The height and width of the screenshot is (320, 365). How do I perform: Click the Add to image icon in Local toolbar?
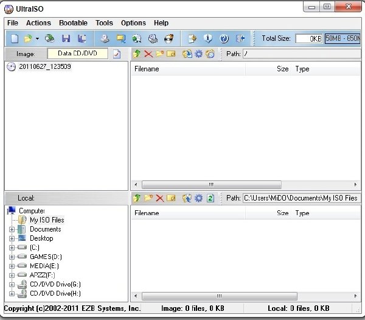187,198
